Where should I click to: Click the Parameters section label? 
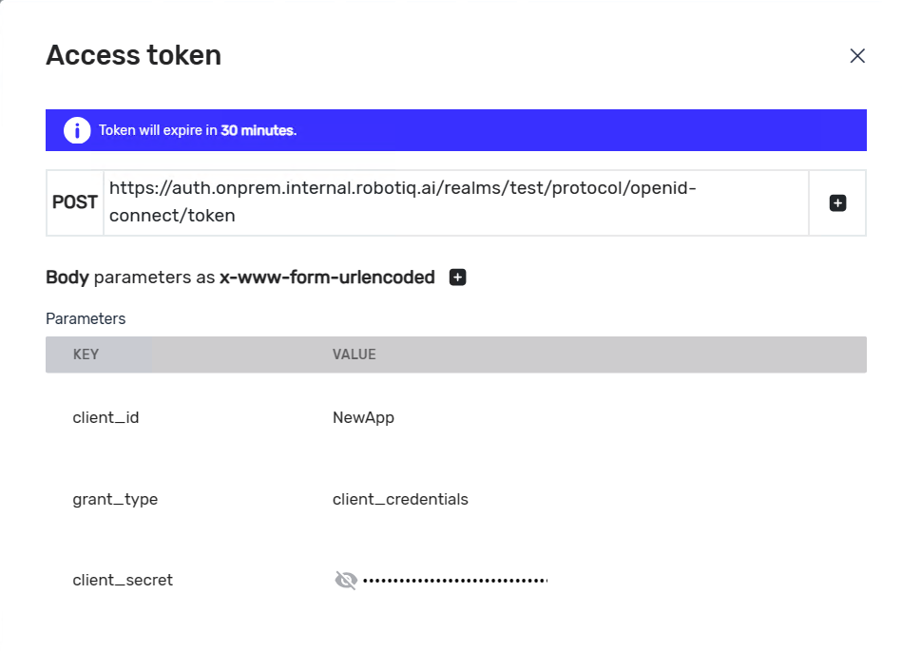86,318
